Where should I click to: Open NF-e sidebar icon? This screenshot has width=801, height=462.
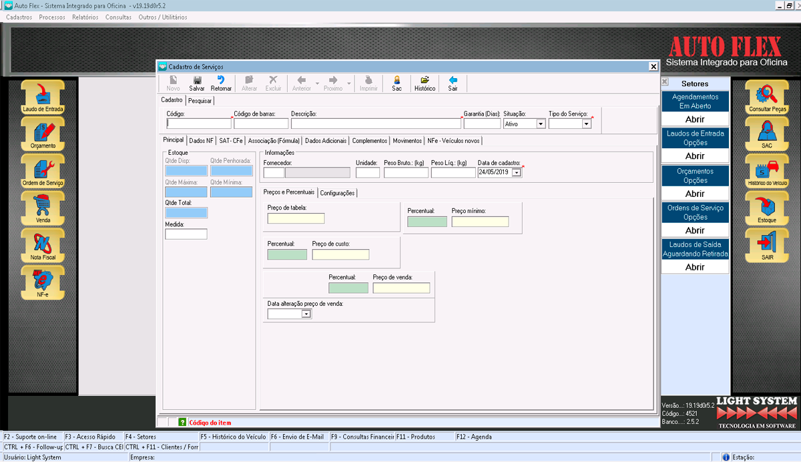43,282
